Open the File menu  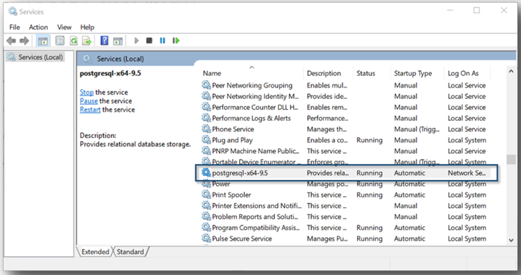point(14,27)
